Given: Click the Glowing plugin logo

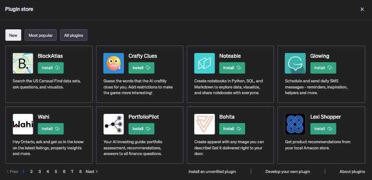Looking at the screenshot, I should click(295, 63).
